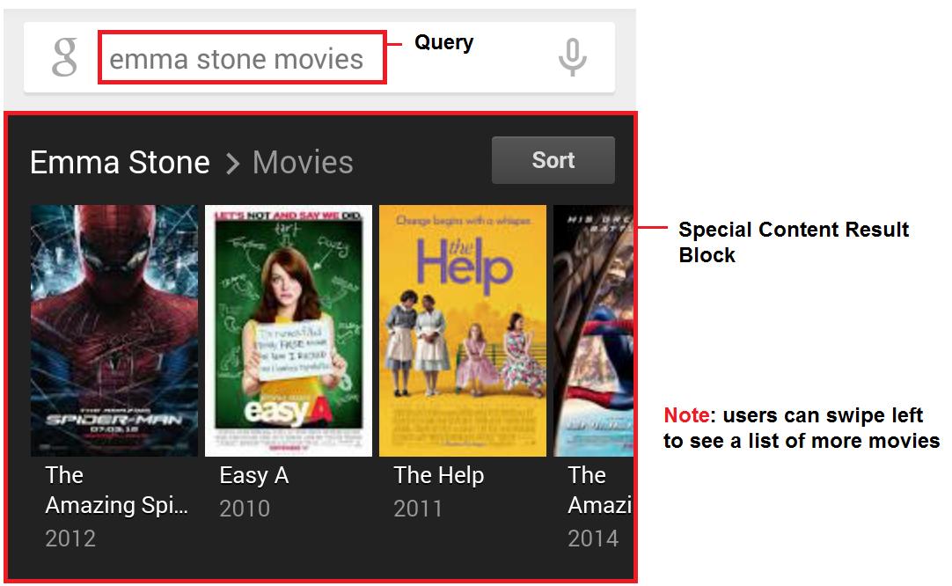
Task: Open the Easy A movie poster
Action: point(289,330)
